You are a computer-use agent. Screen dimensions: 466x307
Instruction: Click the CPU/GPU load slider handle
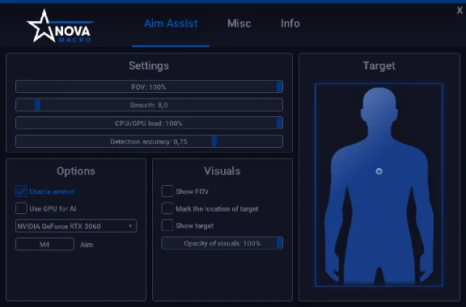(x=279, y=123)
